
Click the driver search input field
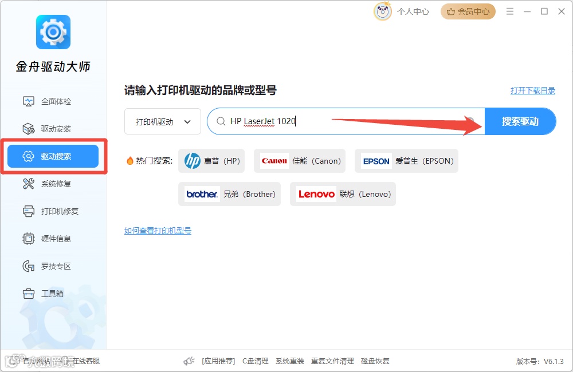point(346,121)
